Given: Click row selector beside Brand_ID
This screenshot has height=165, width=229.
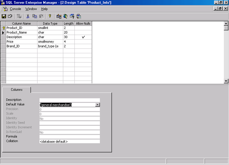Looking at the screenshot, I should point(3,46).
